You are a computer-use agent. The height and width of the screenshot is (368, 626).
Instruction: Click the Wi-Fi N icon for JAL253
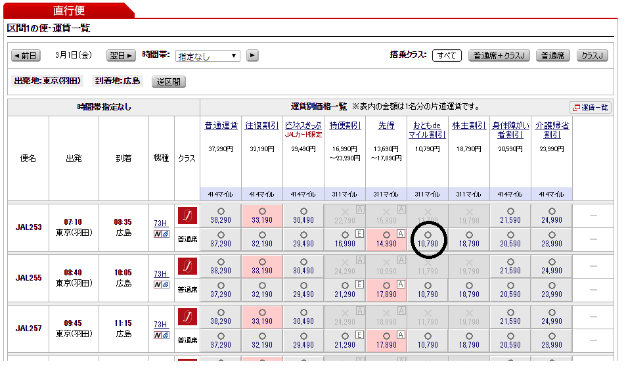162,234
